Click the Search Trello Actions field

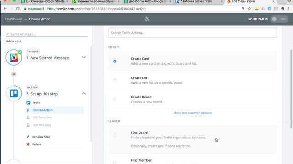[x=192, y=33]
